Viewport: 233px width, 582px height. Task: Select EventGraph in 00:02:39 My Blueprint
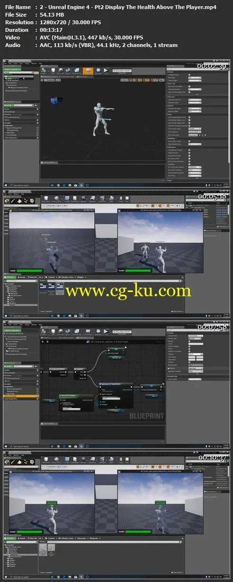click(x=9, y=112)
